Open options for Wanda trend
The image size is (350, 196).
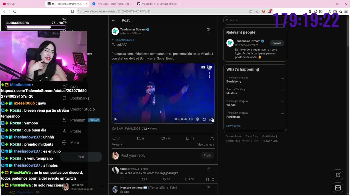[x=282, y=102]
